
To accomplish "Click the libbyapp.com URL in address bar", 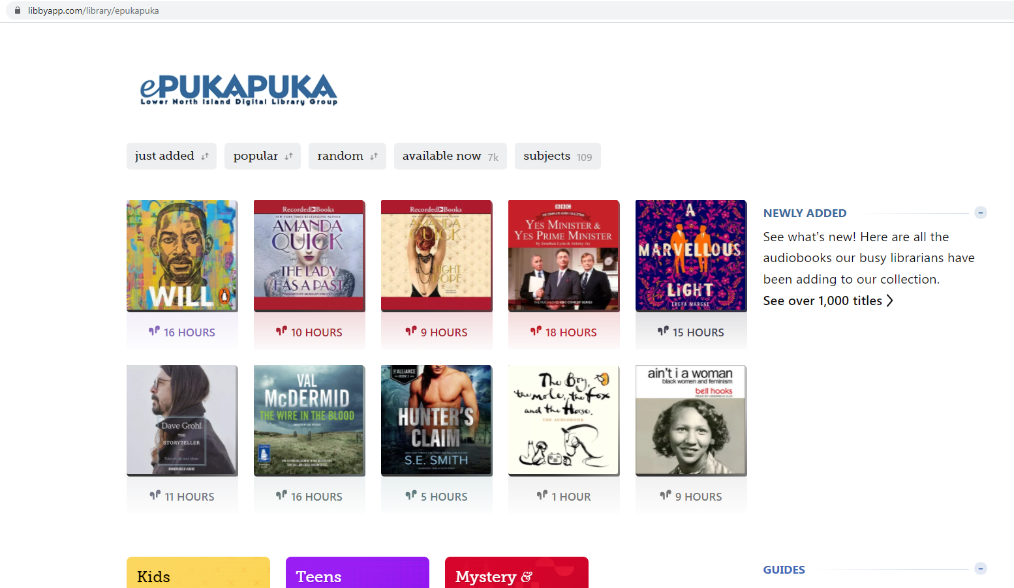I will (93, 10).
